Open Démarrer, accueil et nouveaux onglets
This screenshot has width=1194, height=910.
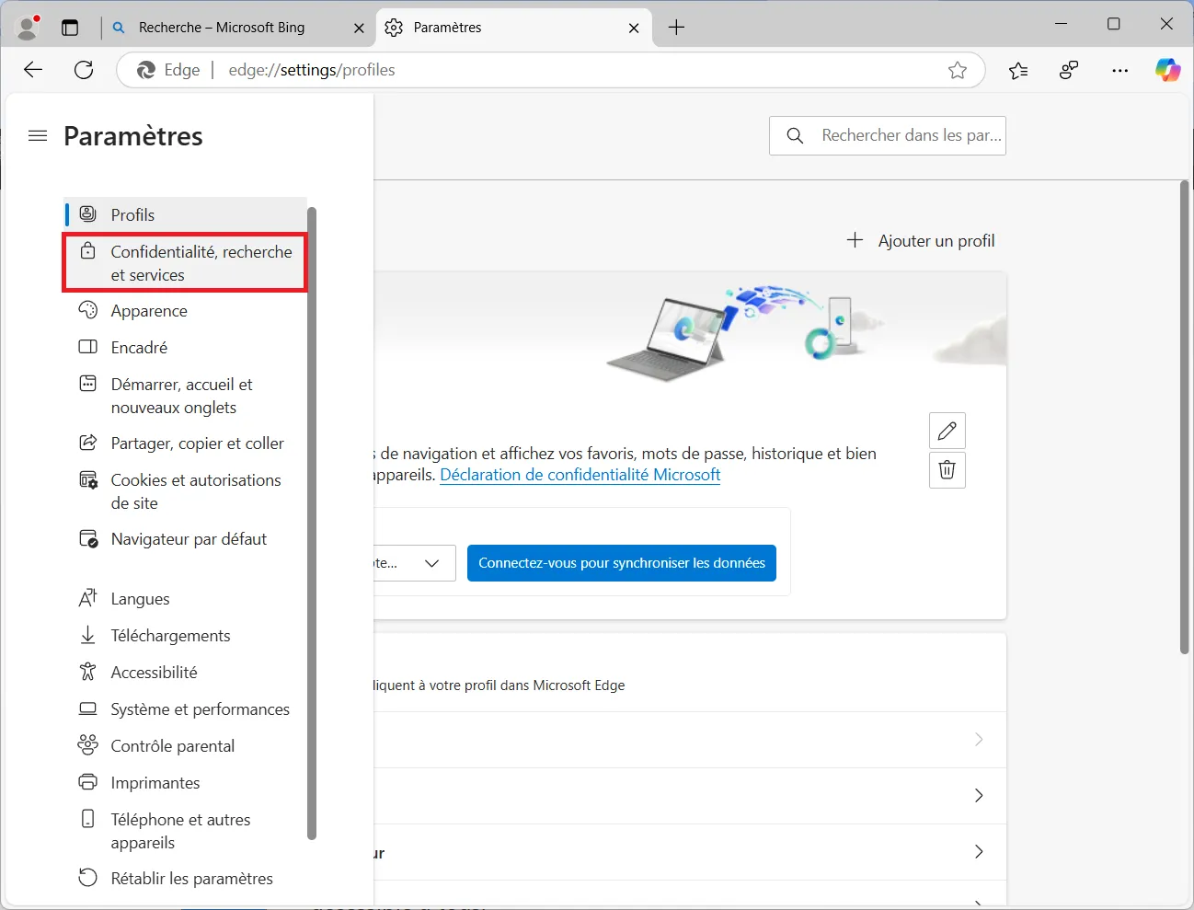tap(185, 396)
